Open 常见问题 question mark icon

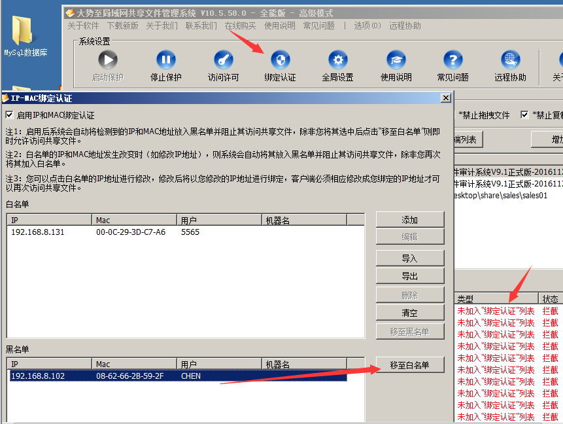(452, 61)
